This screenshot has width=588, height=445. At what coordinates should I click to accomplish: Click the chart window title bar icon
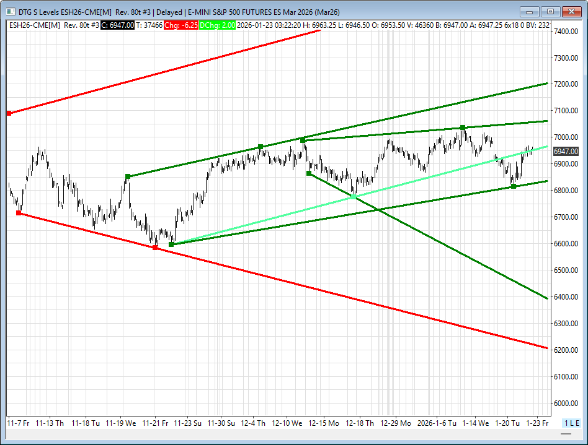(9, 11)
